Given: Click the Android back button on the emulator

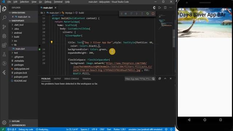Looking at the screenshot, I should (189, 120).
